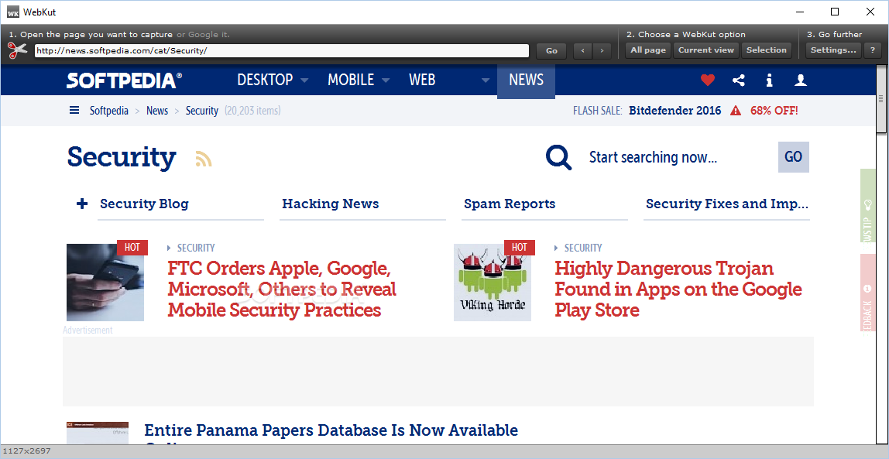Click the News breadcrumb link

(157, 111)
